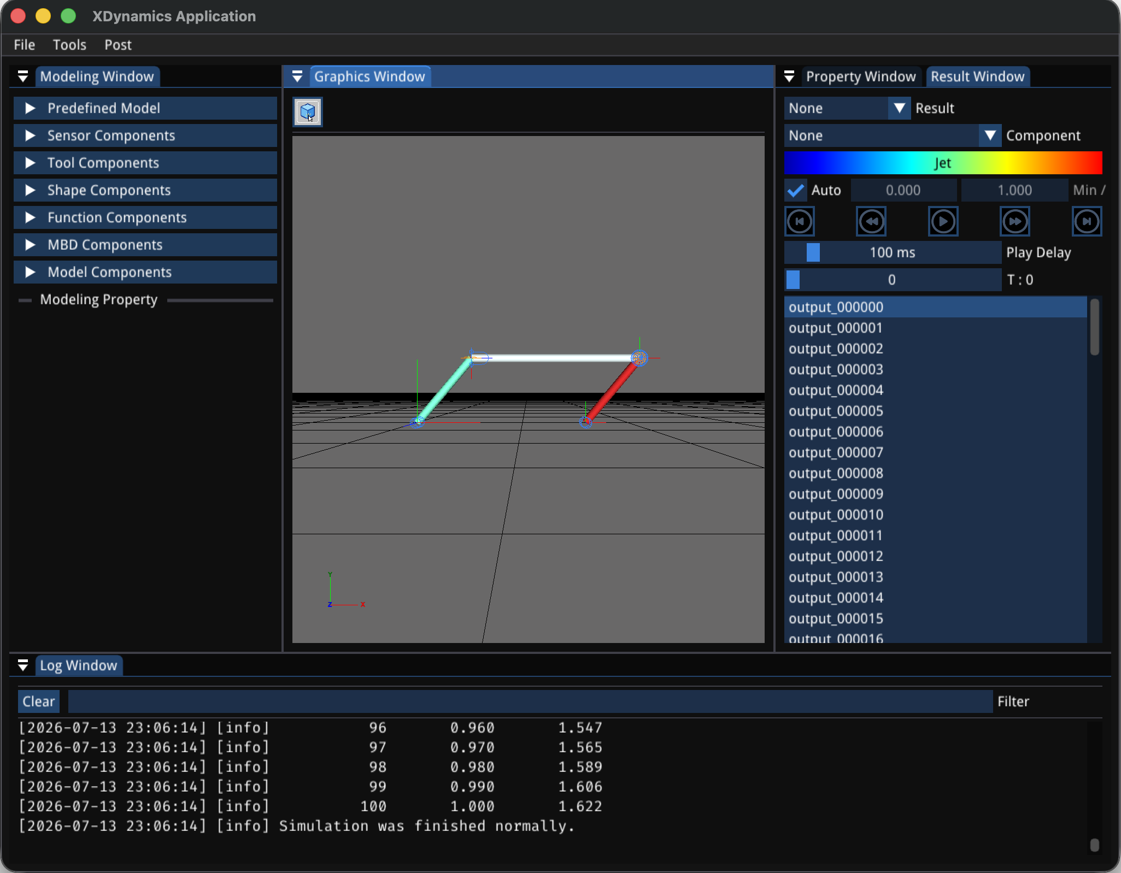Click the log Filter input field
1121x873 pixels.
point(530,701)
